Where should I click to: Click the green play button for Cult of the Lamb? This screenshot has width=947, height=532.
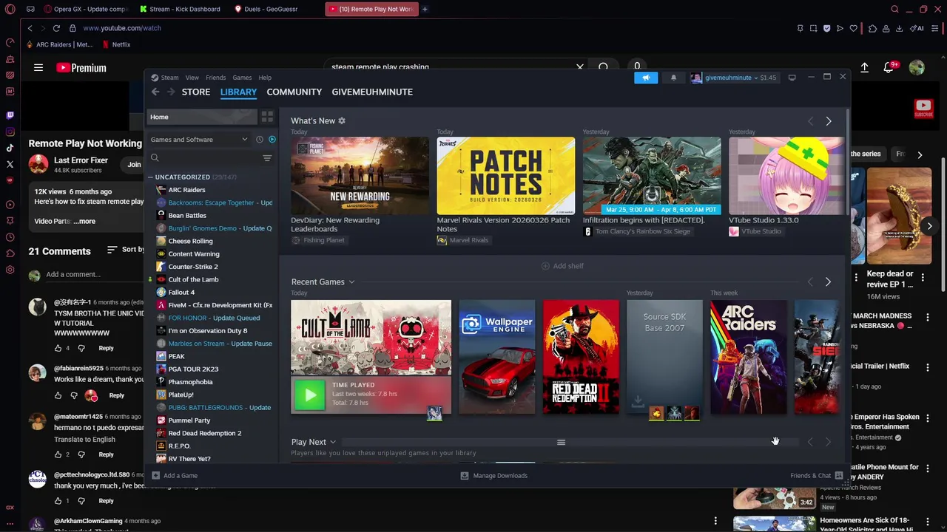coord(310,395)
